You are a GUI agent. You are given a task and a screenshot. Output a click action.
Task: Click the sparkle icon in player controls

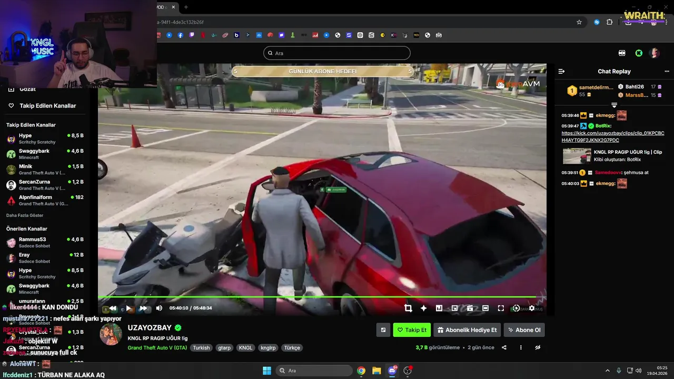point(423,308)
